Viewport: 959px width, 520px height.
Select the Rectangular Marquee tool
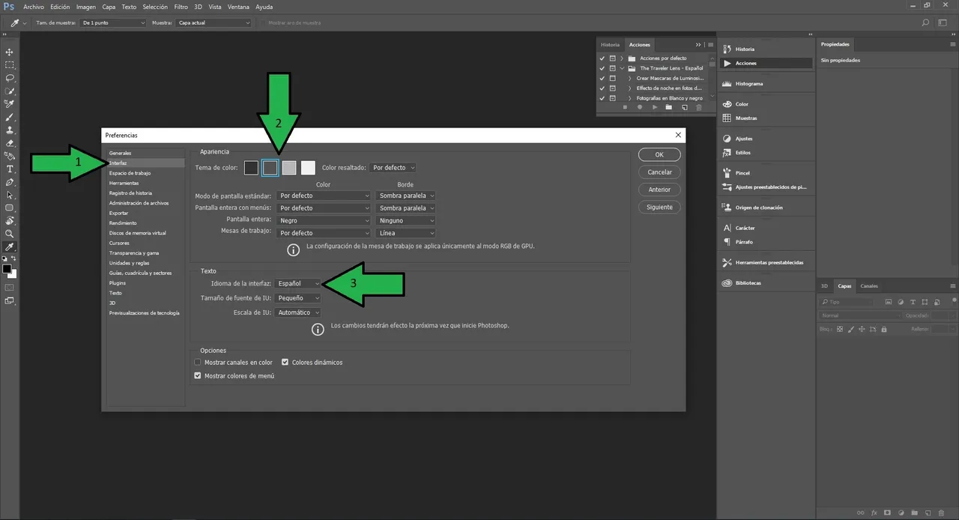(x=10, y=65)
